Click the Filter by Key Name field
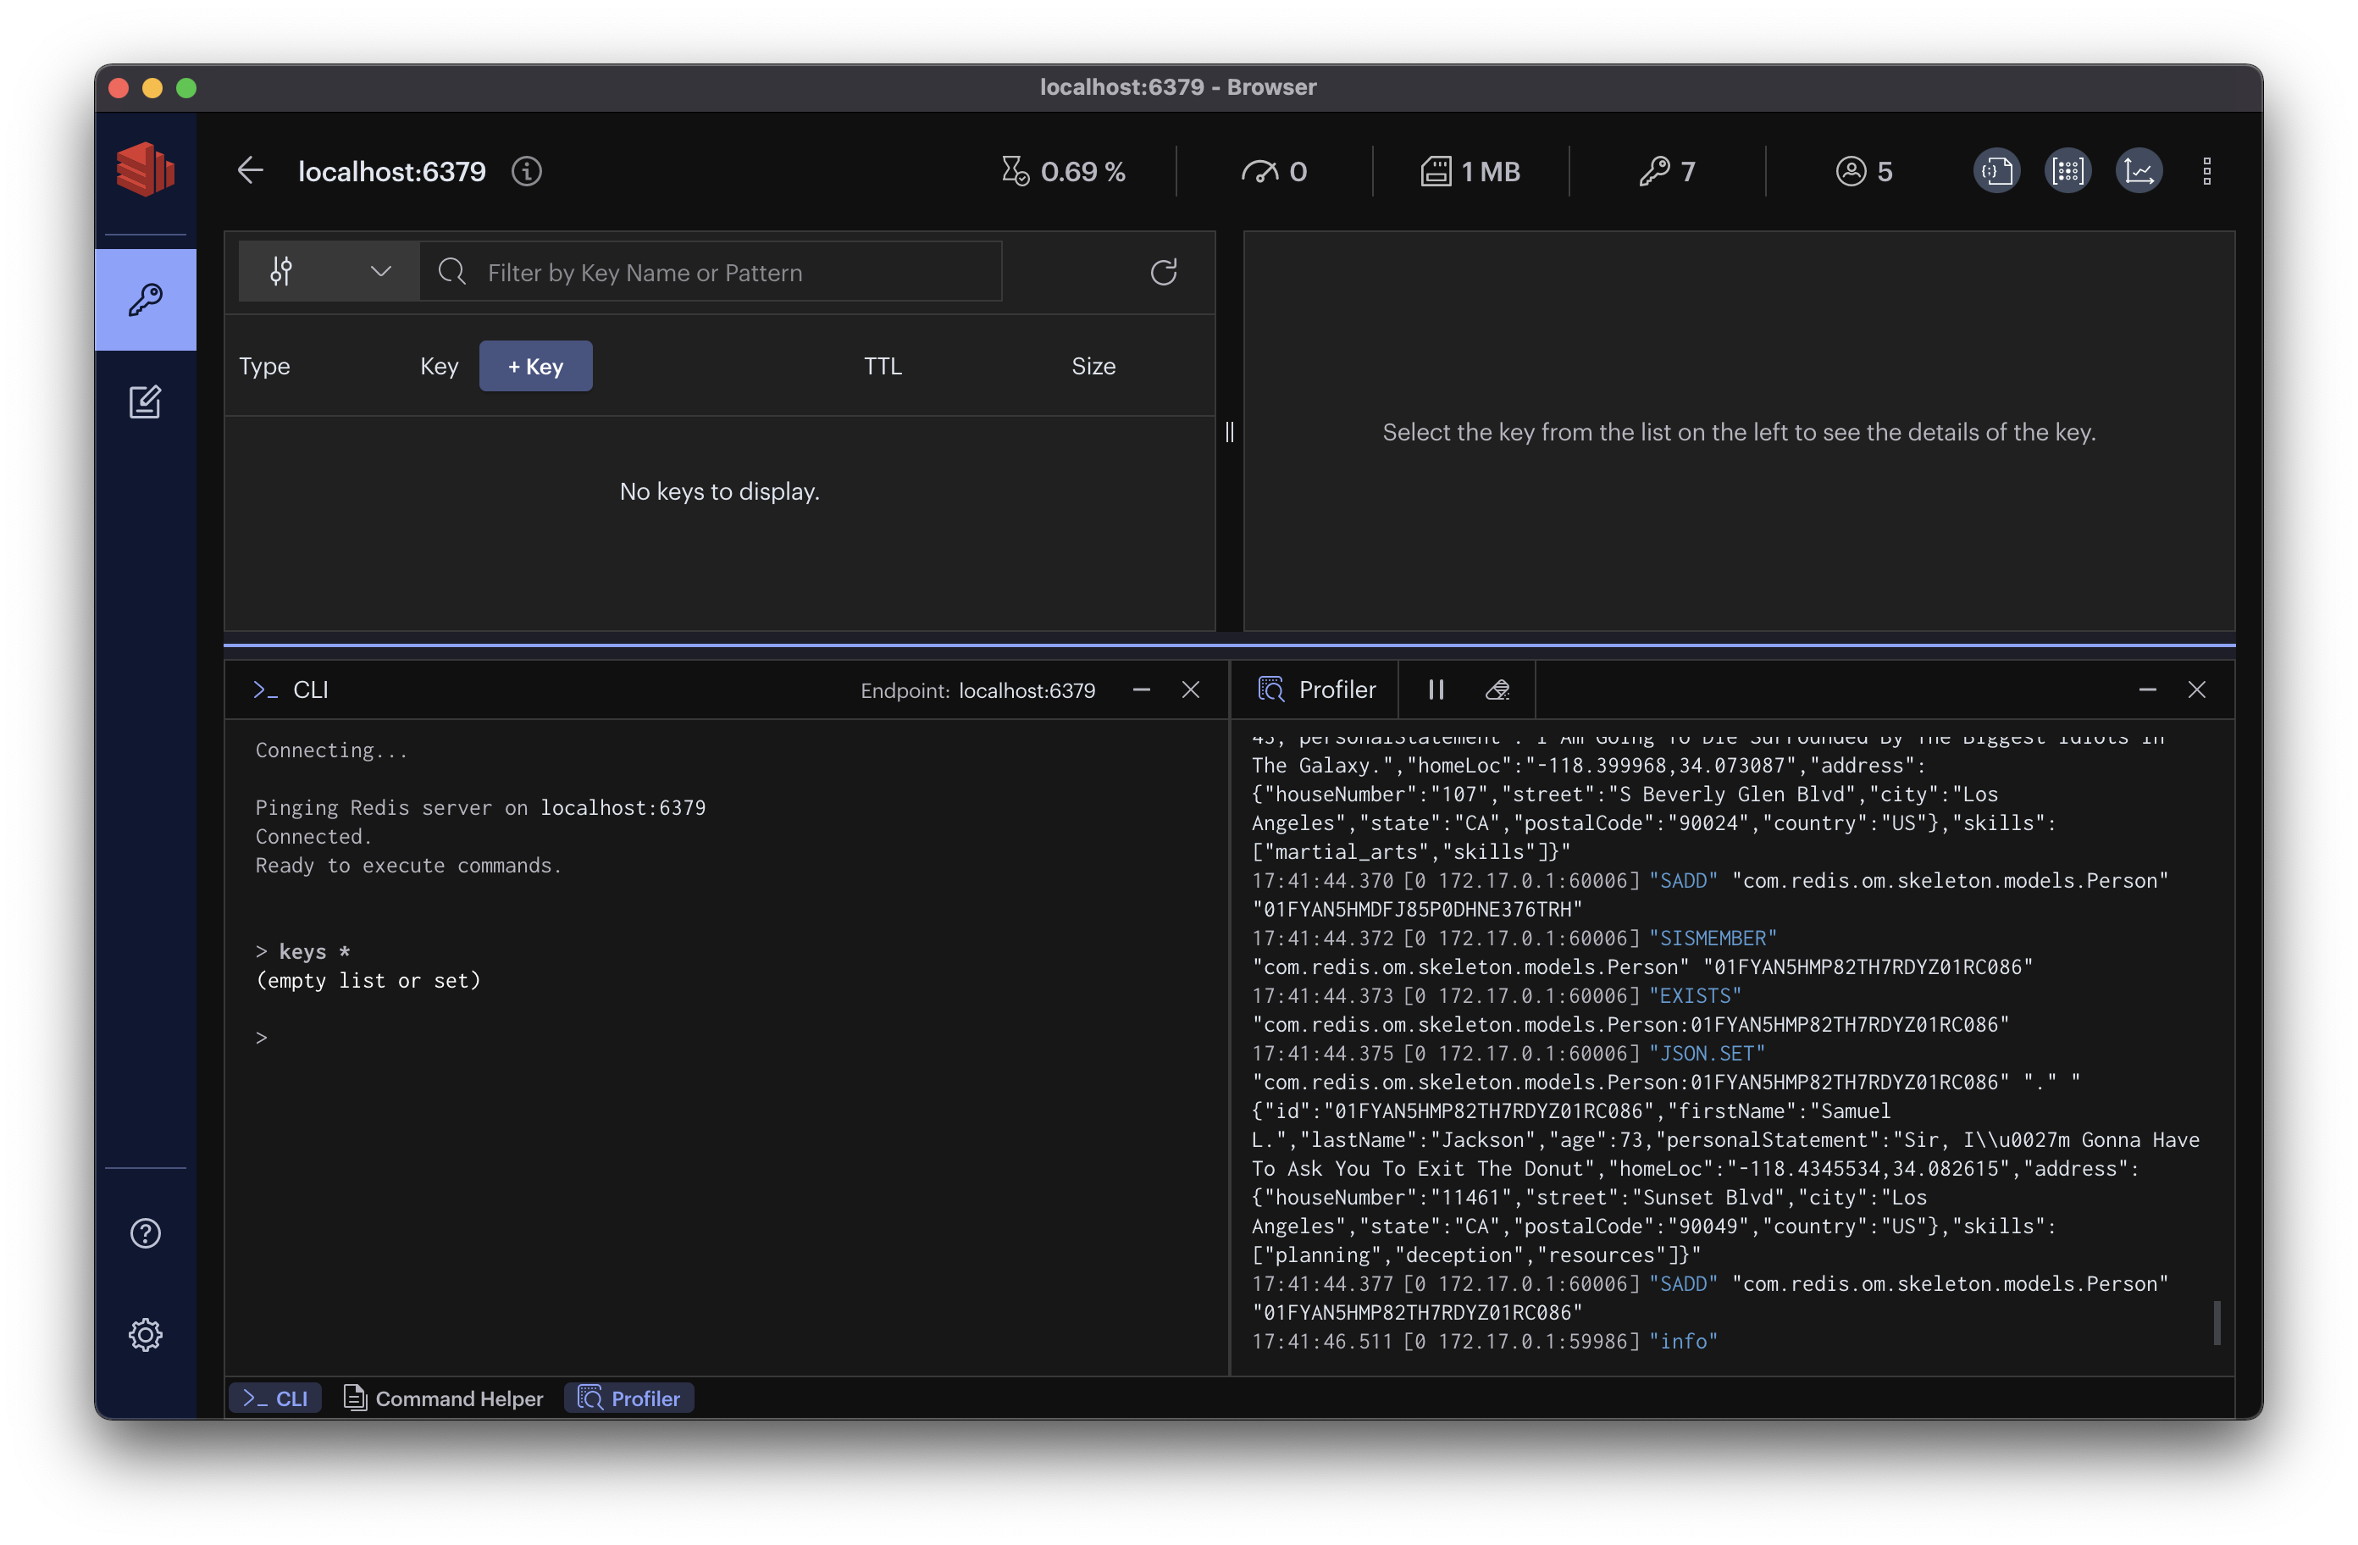The height and width of the screenshot is (1545, 2358). (711, 272)
